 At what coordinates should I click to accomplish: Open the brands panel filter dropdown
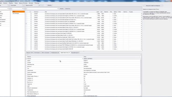pyautogui.click(x=8, y=9)
